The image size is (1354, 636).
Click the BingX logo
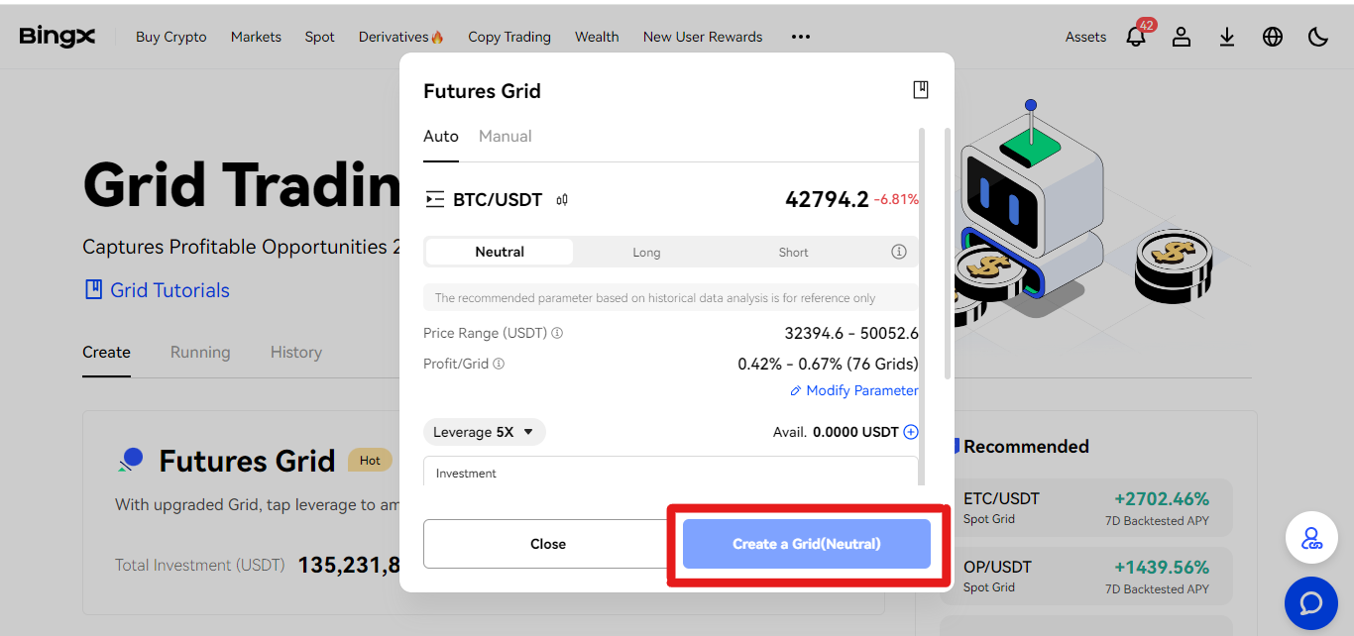coord(57,36)
